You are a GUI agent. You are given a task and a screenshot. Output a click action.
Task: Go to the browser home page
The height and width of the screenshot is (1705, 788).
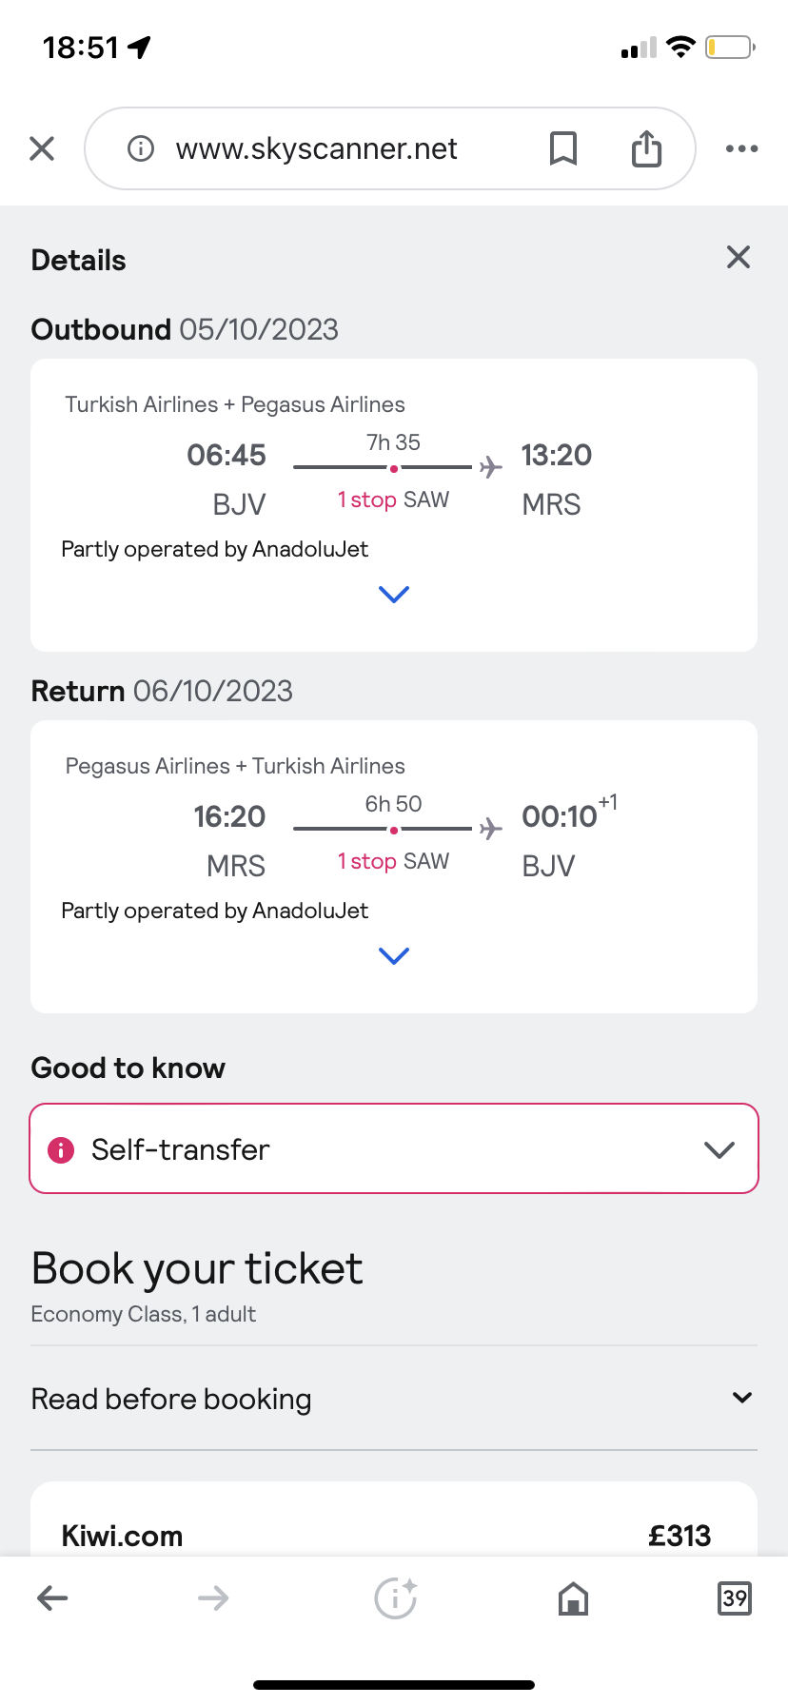573,1598
